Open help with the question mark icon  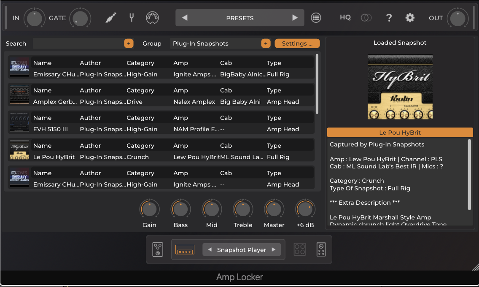(389, 18)
